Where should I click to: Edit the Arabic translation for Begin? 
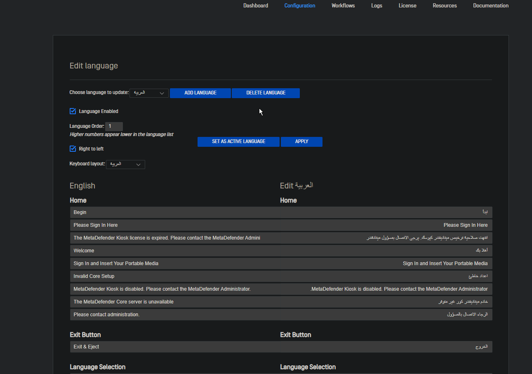pyautogui.click(x=386, y=212)
